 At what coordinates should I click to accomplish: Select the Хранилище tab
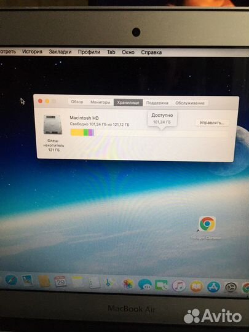[128, 103]
